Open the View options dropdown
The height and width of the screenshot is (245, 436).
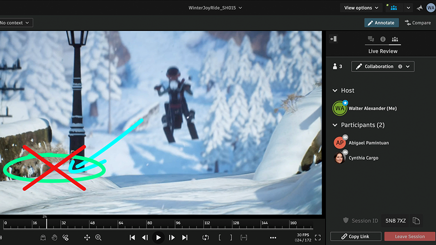[361, 8]
